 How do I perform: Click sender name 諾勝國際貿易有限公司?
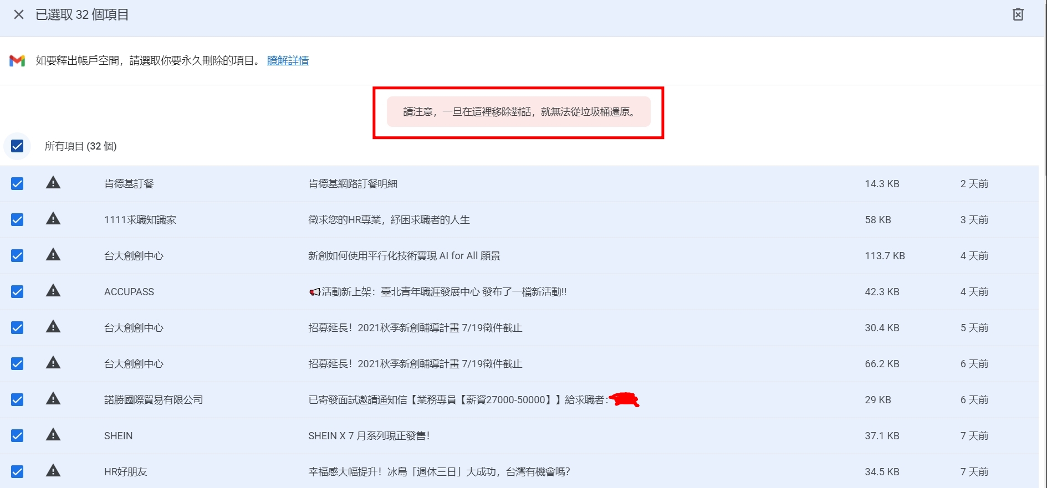click(154, 400)
